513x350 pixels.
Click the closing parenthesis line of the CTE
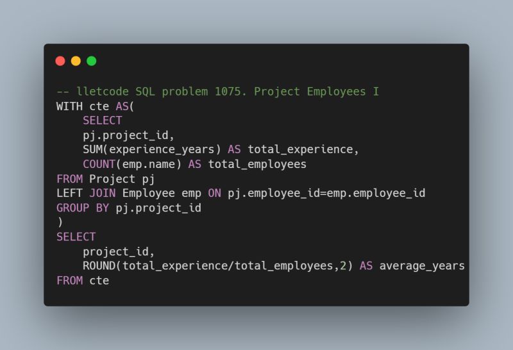tap(60, 222)
